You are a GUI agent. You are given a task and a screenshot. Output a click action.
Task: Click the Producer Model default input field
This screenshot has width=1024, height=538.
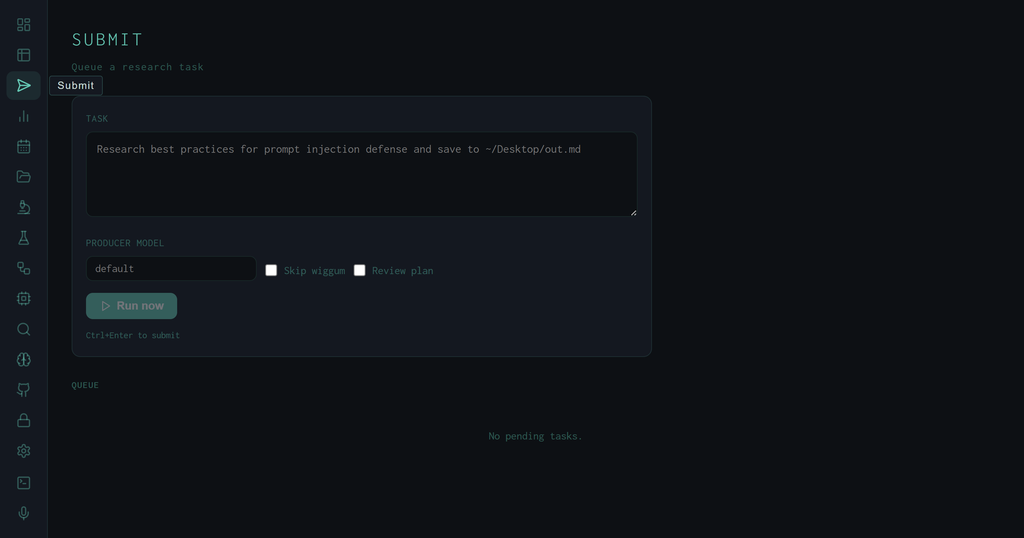(x=171, y=269)
